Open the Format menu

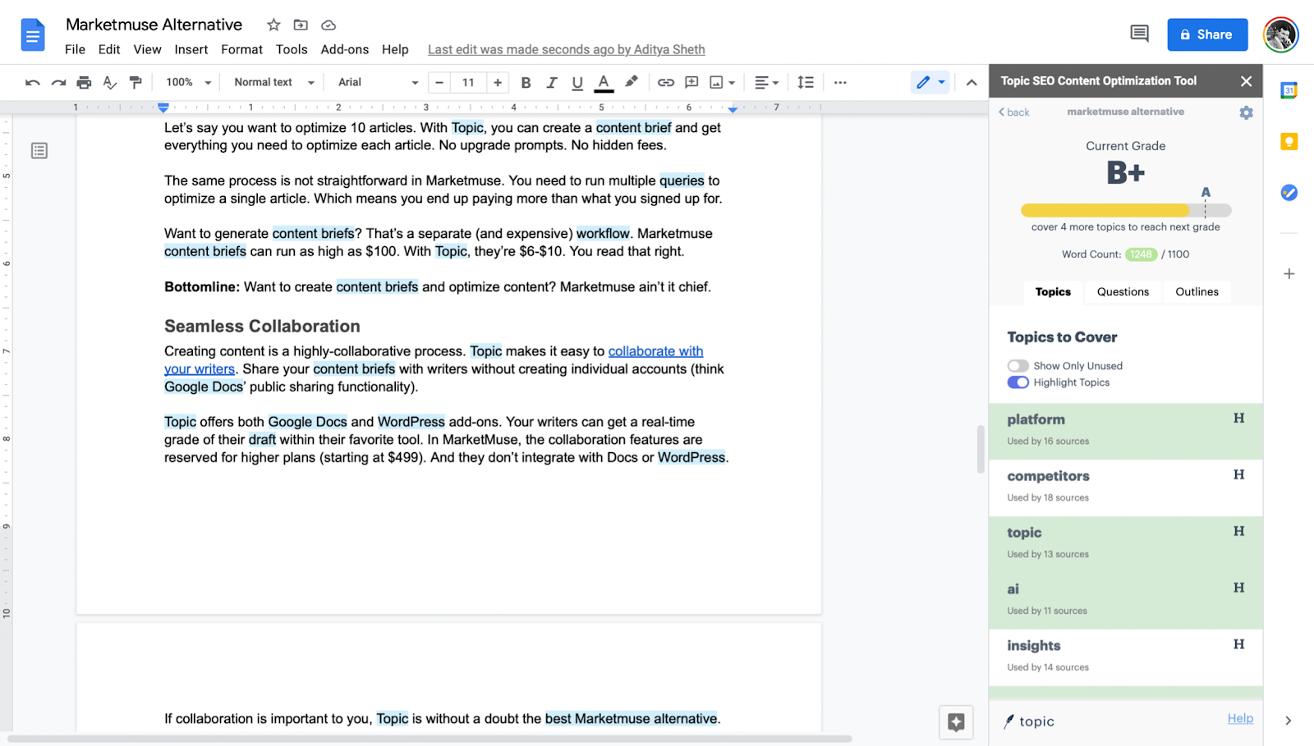point(241,49)
